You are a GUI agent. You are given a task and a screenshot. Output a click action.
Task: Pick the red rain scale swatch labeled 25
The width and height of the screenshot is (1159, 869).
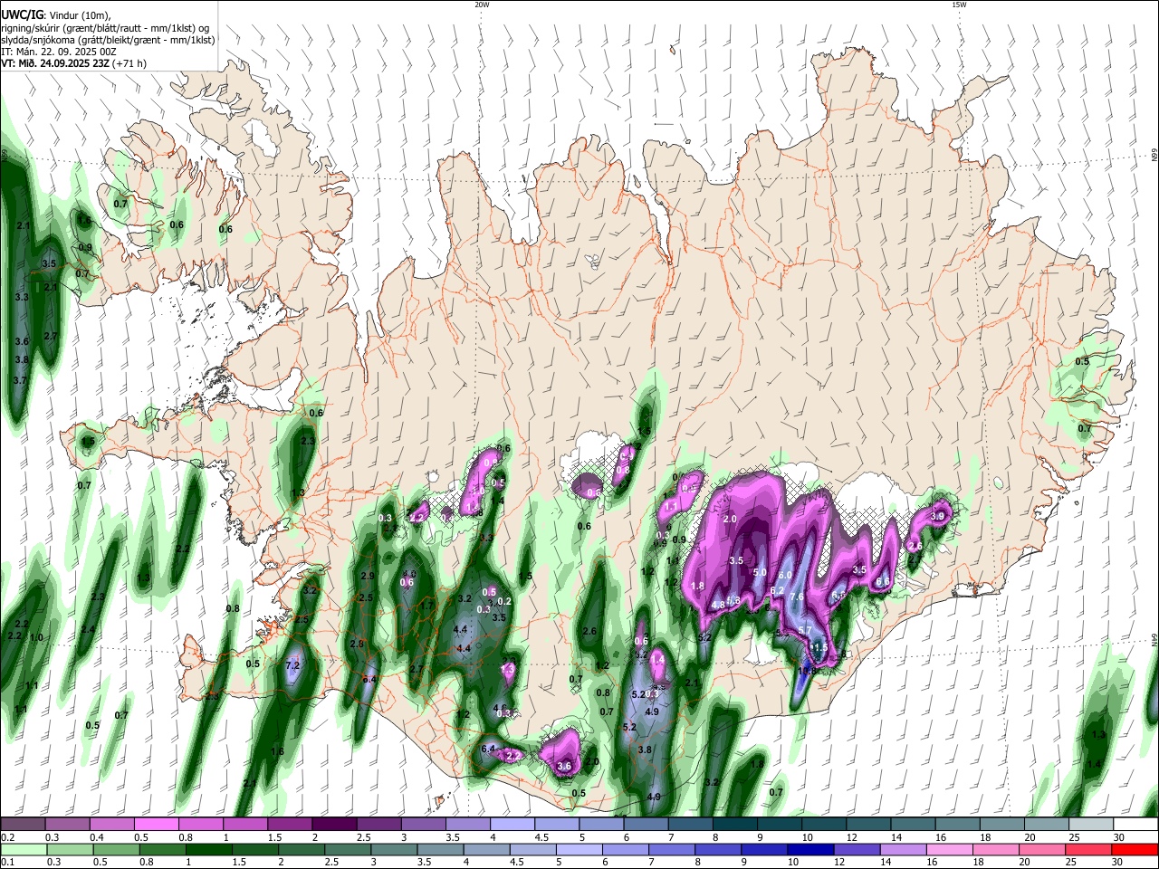tap(1087, 849)
